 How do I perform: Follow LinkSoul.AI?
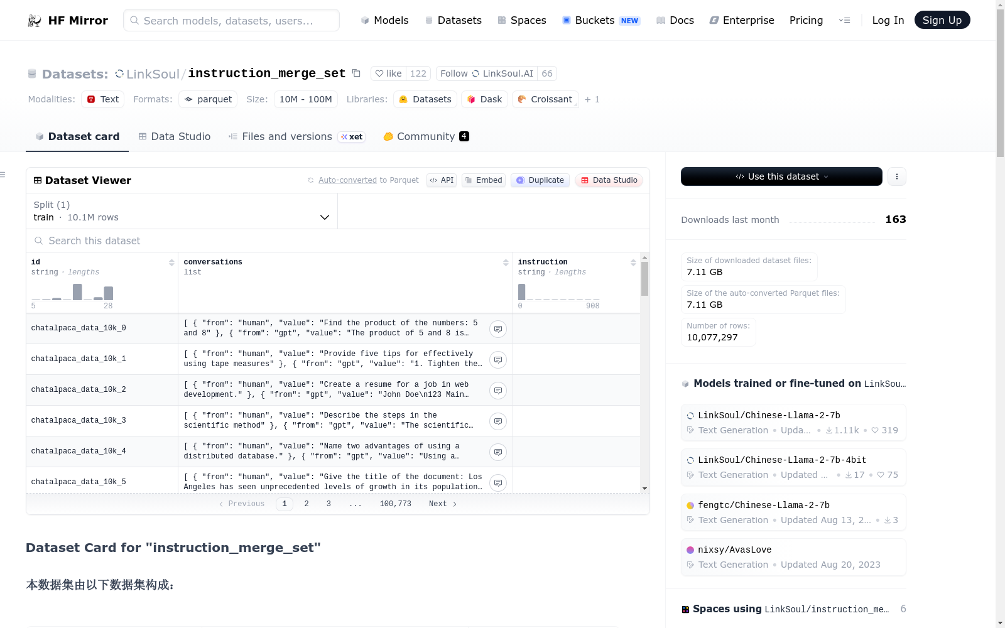pos(486,73)
